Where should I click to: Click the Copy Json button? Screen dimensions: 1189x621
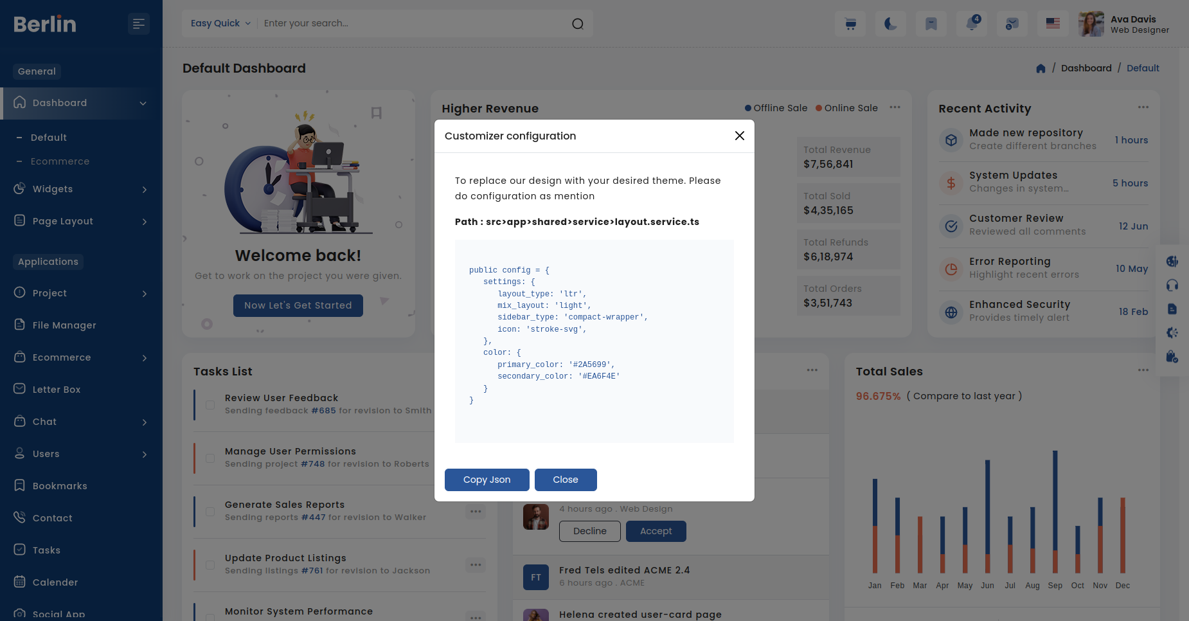point(487,480)
